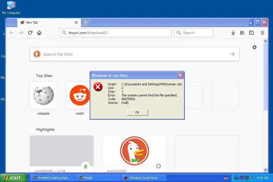
Task: Select the My Computer desktop icon
Action: [x=11, y=8]
